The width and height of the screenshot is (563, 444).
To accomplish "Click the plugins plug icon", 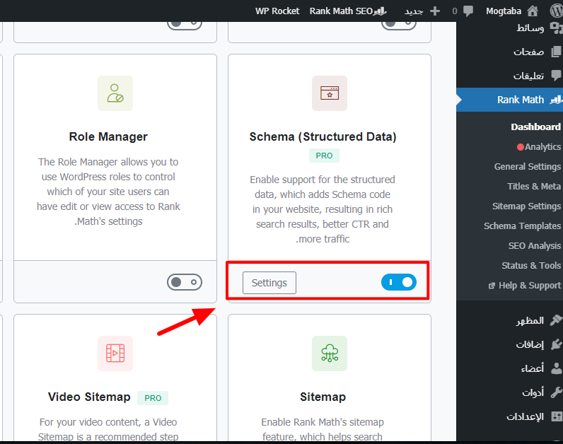I will click(556, 344).
